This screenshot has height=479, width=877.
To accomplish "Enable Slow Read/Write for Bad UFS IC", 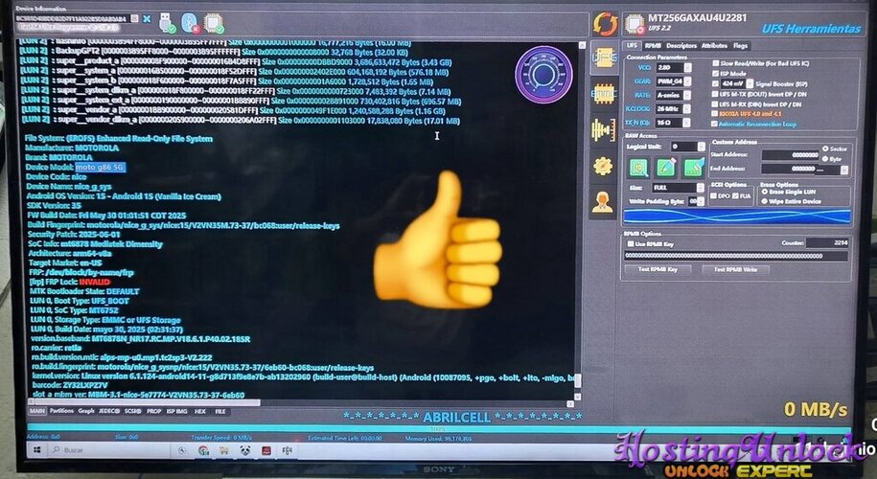I will pos(715,64).
